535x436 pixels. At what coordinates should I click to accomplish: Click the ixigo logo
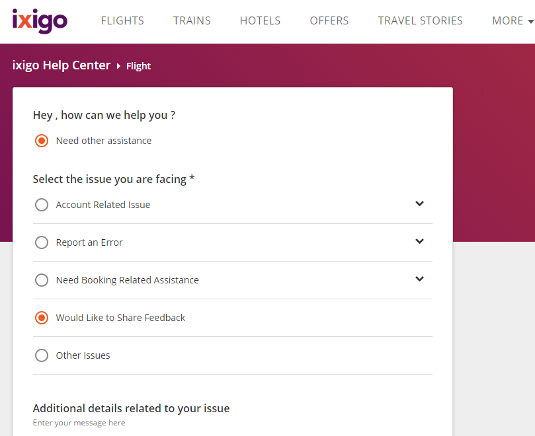pos(40,20)
